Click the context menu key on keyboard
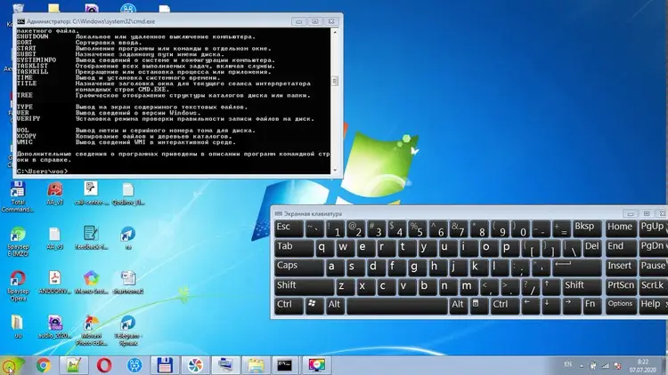The width and height of the screenshot is (668, 375). pos(479,306)
